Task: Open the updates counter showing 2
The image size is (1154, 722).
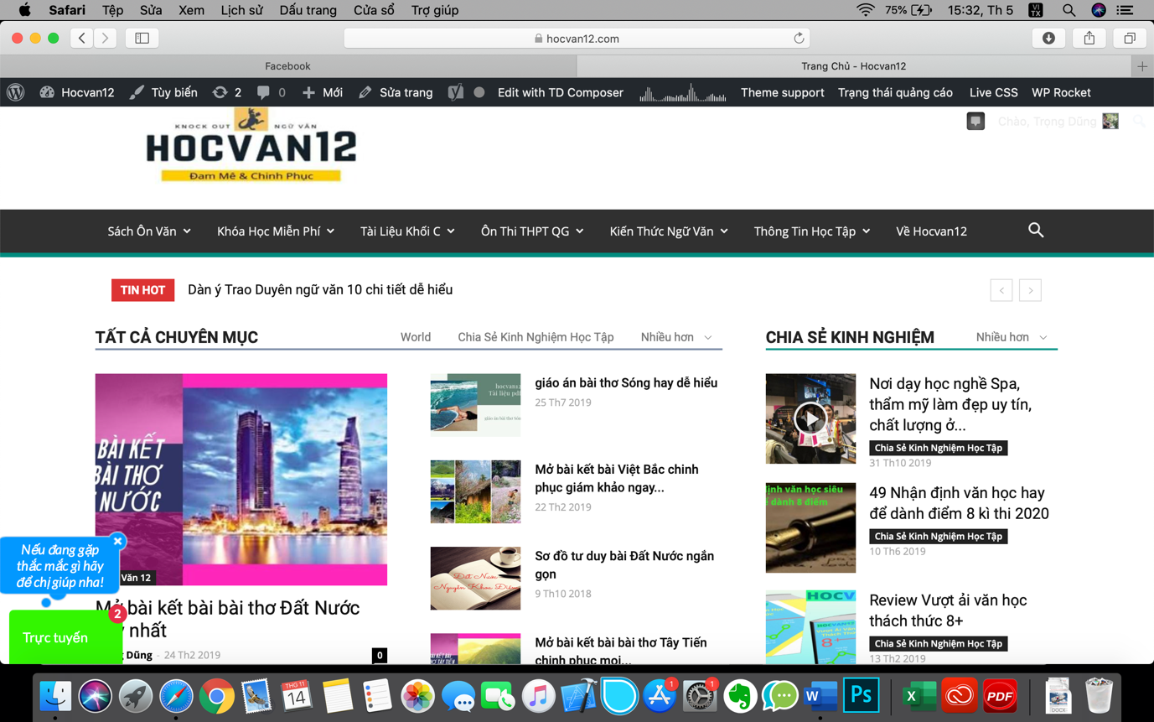Action: click(227, 92)
